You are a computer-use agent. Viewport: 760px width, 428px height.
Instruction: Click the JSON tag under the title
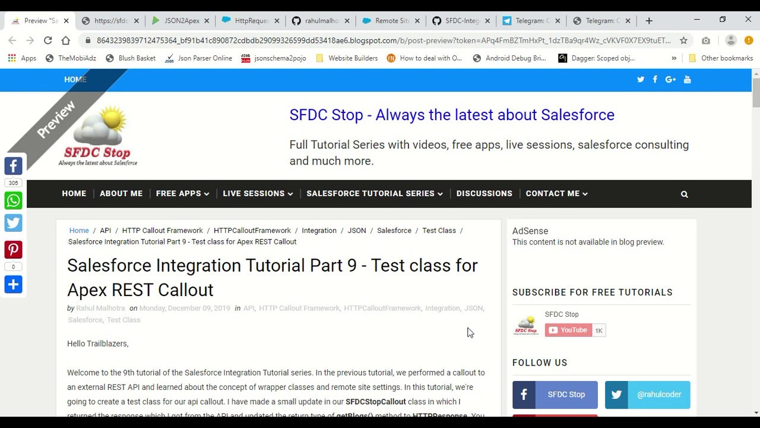[473, 309]
